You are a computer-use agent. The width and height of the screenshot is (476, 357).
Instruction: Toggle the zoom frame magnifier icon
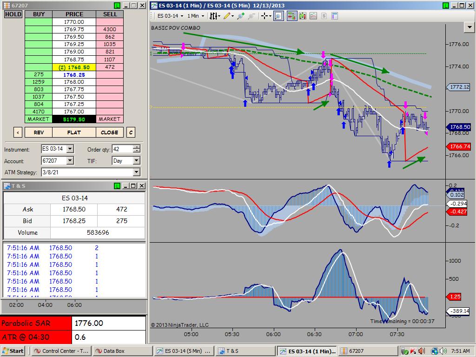278,16
